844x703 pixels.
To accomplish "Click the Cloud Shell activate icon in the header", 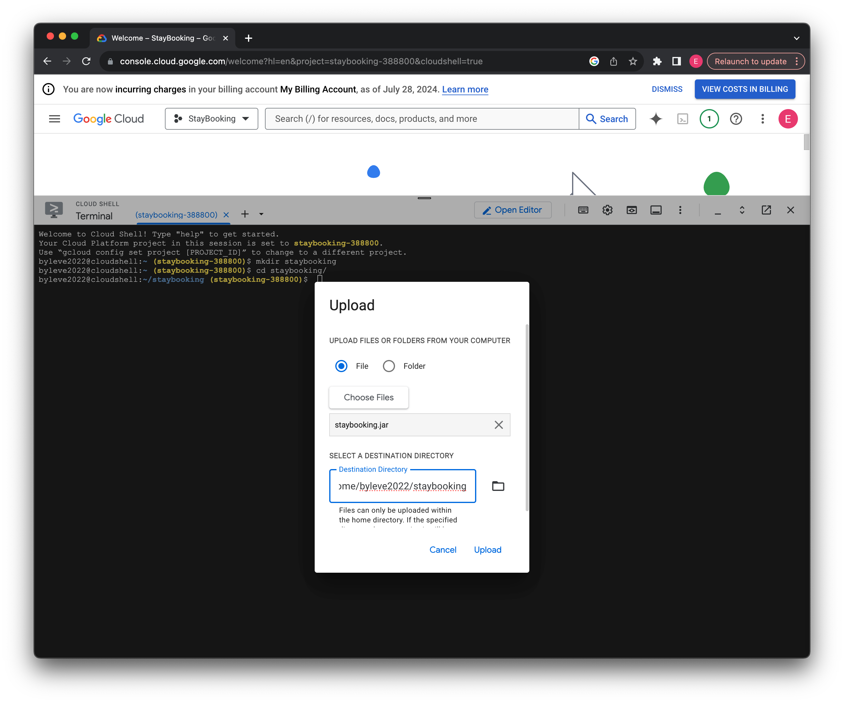I will pos(682,119).
